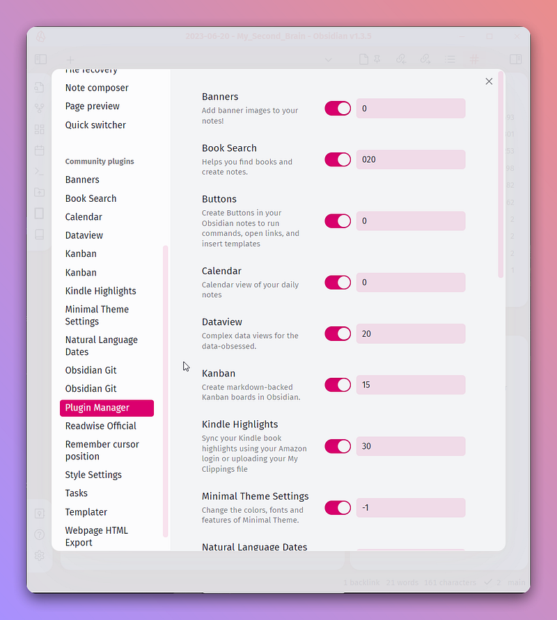Toggle the left sidebar panel icon
Viewport: 557px width, 620px height.
click(40, 59)
